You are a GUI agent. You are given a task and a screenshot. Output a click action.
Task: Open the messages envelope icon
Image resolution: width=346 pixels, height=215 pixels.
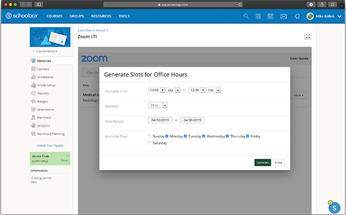283,16
